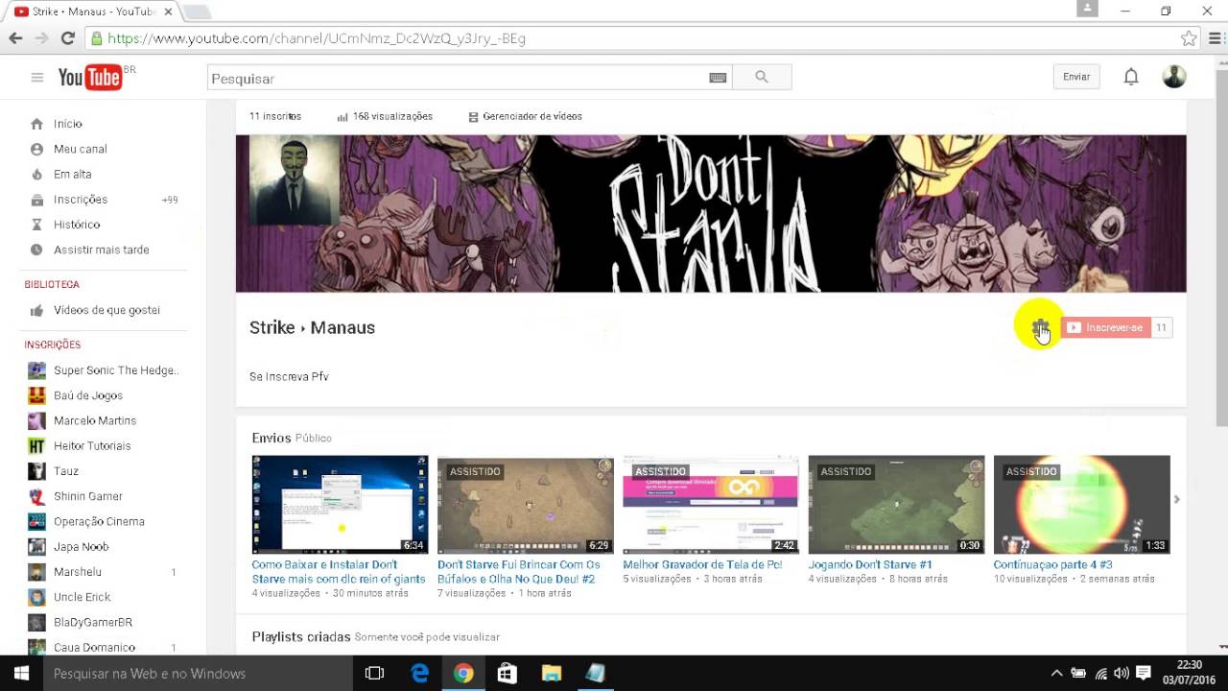Open Gerenciador de vídeos link
Viewport: 1228px width, 691px height.
525,116
